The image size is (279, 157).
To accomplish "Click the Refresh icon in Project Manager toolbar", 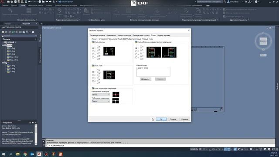I will pyautogui.click(x=13, y=32).
